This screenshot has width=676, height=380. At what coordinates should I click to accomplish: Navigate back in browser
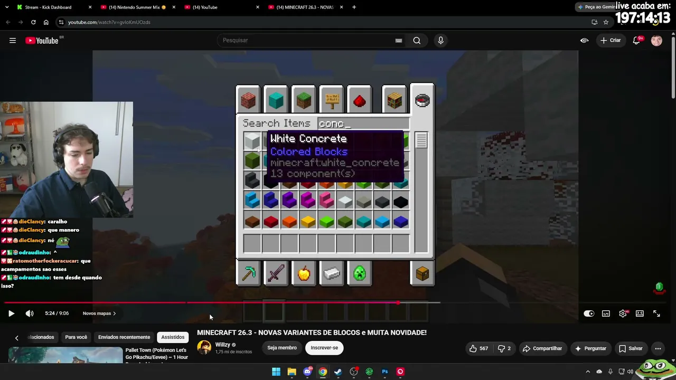(x=8, y=22)
